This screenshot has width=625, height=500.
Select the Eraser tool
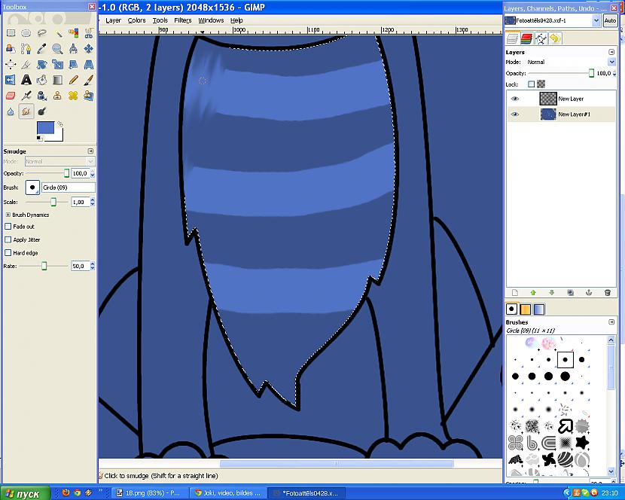(x=11, y=96)
